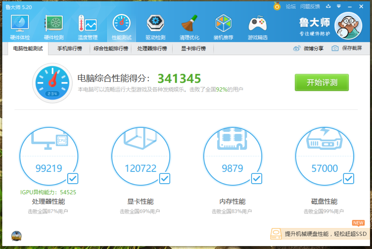
Task: Click the 击败全国83%用户 text
Action: pos(232,211)
